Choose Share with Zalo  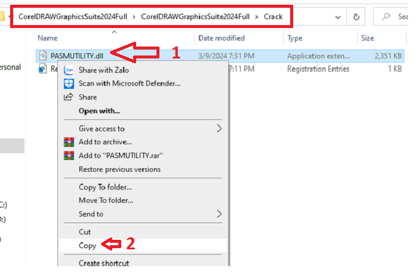pyautogui.click(x=104, y=70)
